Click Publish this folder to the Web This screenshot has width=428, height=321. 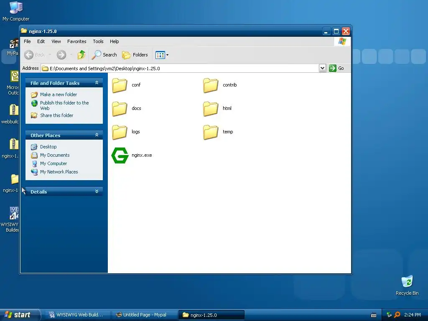64,105
